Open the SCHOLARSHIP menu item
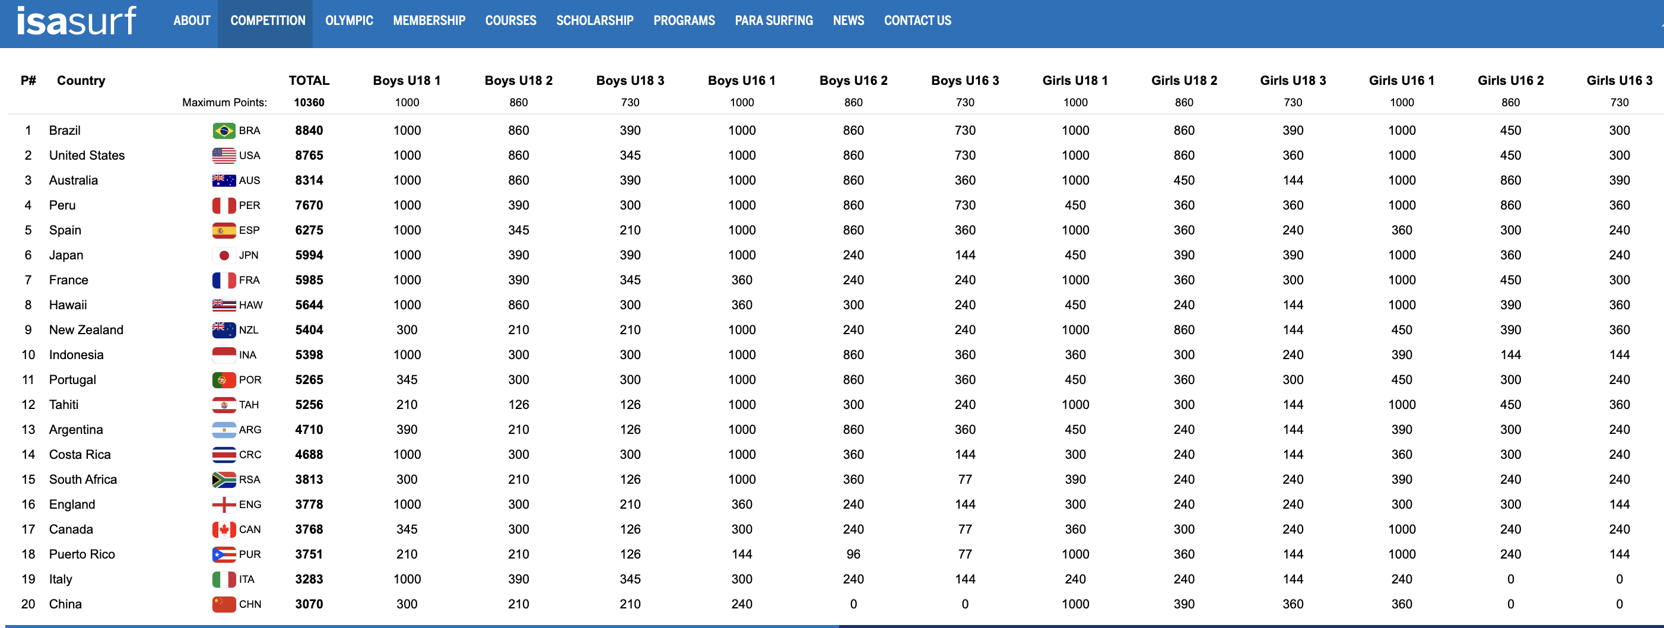 coord(594,21)
